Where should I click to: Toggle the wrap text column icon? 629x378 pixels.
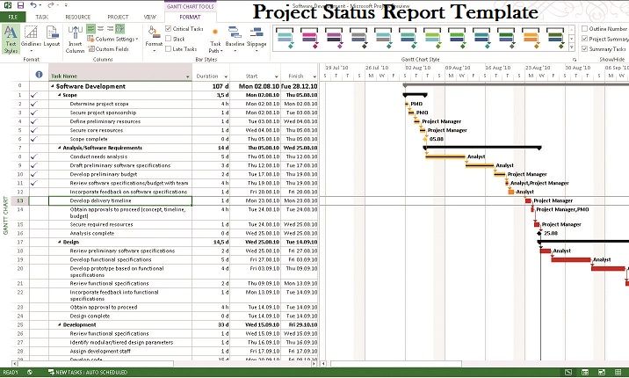120,28
